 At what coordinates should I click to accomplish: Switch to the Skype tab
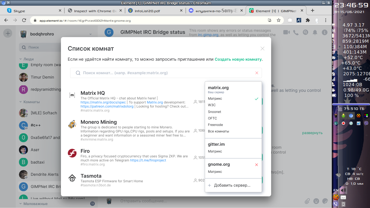[35, 11]
